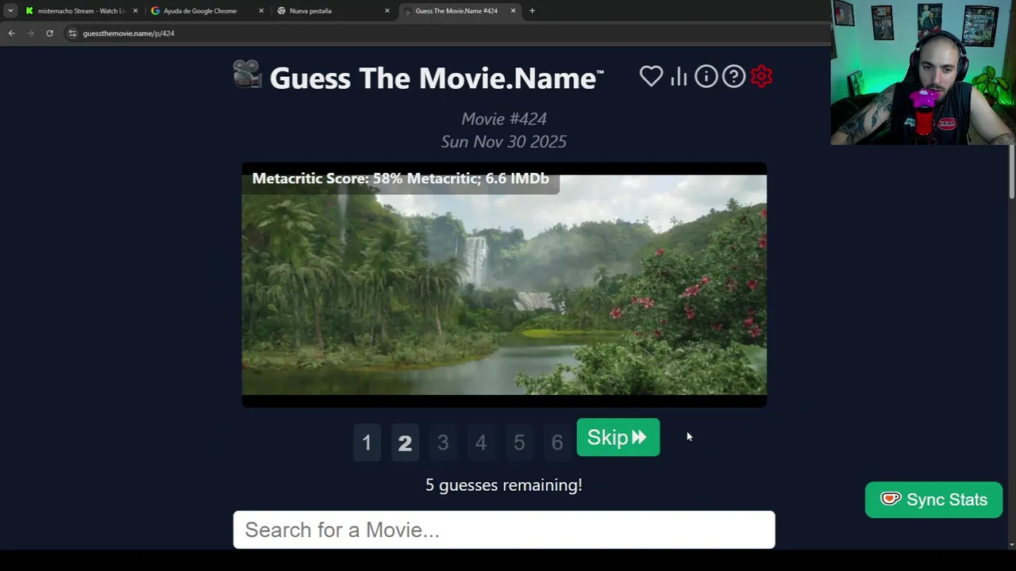
Task: Open the statistics bar chart icon
Action: 679,76
